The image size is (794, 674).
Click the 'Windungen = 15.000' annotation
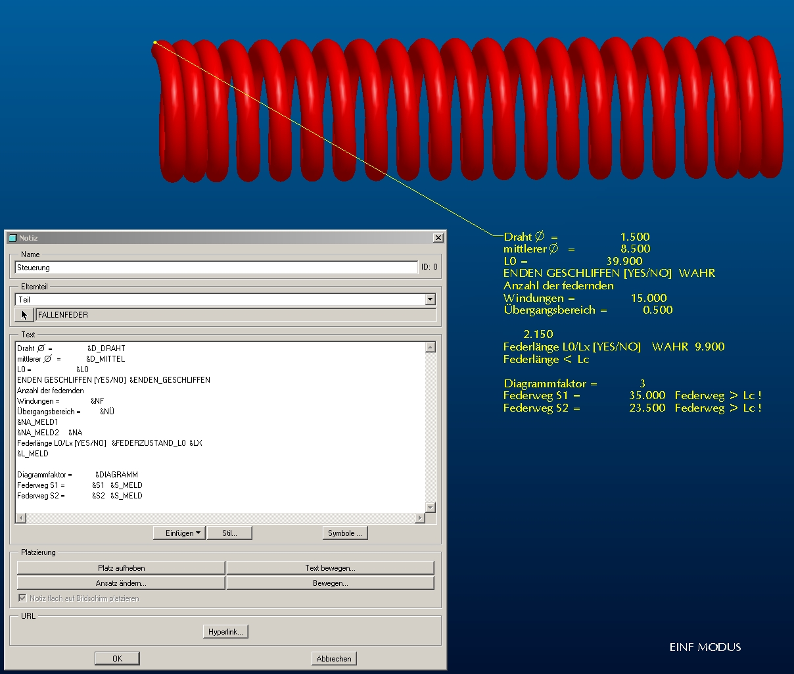585,298
